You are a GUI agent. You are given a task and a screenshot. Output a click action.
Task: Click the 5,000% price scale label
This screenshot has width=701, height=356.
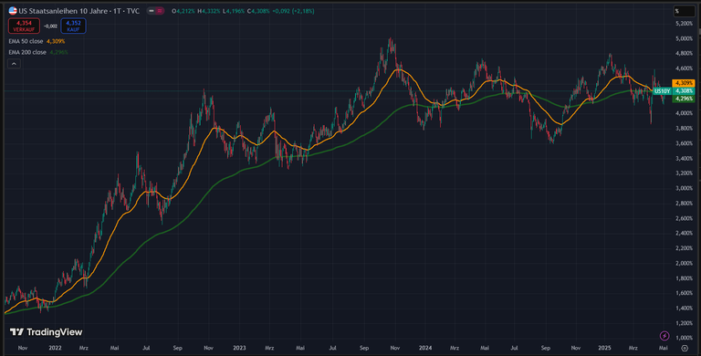click(x=685, y=39)
